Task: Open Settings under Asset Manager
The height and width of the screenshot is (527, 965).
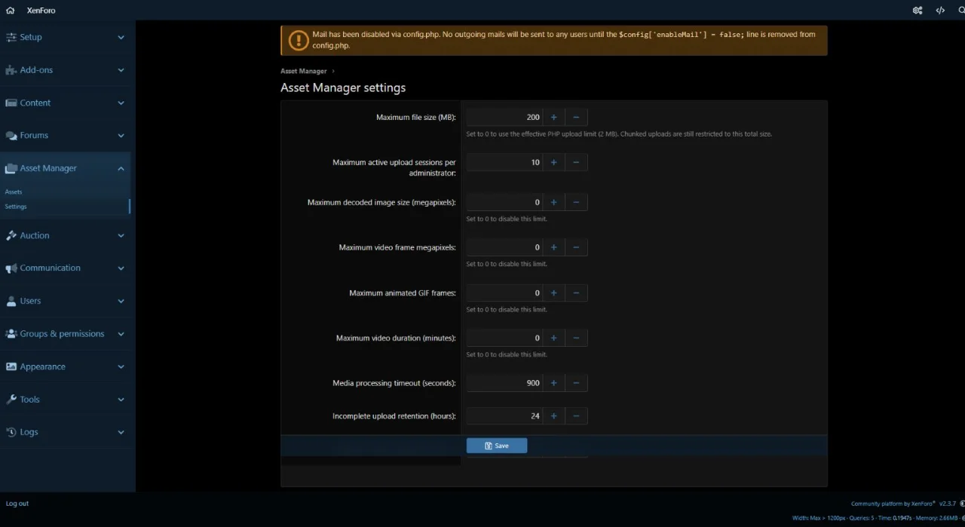Action: 16,207
